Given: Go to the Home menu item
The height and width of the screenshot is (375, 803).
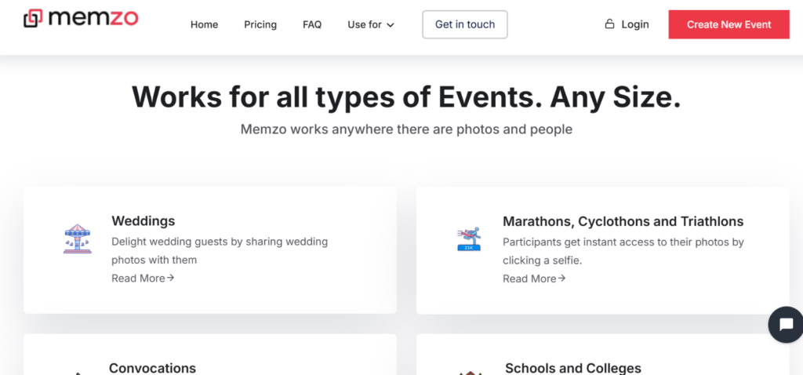Looking at the screenshot, I should (x=204, y=24).
